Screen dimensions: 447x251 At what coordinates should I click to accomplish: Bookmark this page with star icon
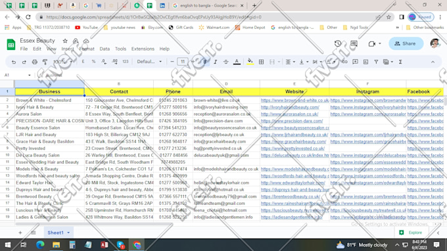pyautogui.click(x=388, y=17)
